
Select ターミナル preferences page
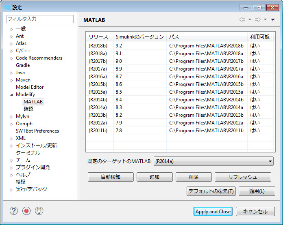point(28,153)
